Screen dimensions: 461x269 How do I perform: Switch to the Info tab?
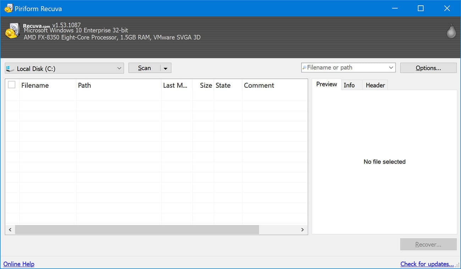click(x=349, y=85)
